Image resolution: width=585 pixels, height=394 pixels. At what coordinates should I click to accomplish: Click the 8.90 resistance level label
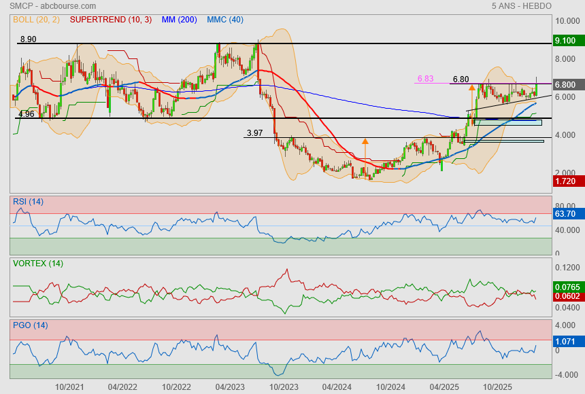28,39
